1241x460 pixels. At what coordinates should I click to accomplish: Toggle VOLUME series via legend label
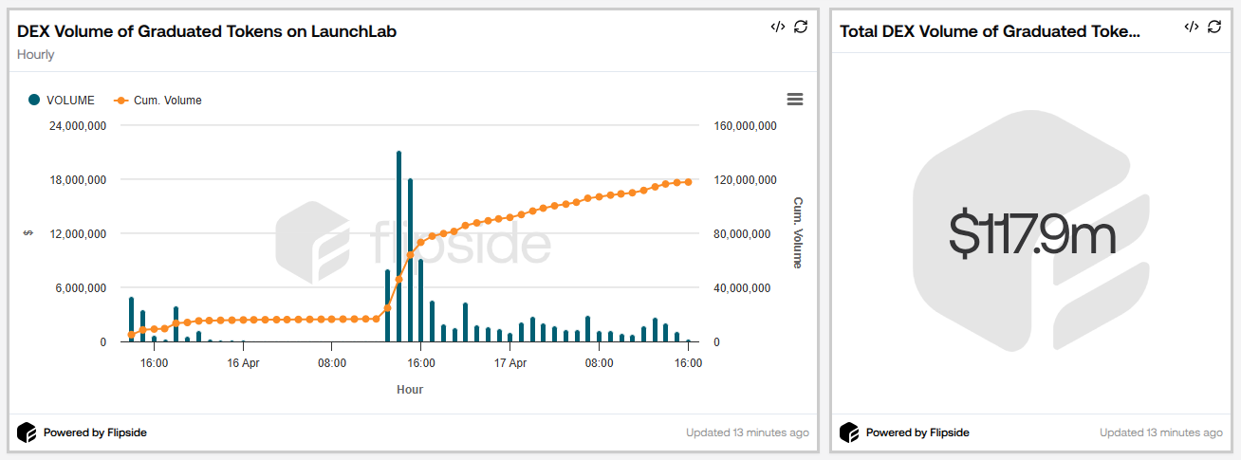pyautogui.click(x=70, y=100)
